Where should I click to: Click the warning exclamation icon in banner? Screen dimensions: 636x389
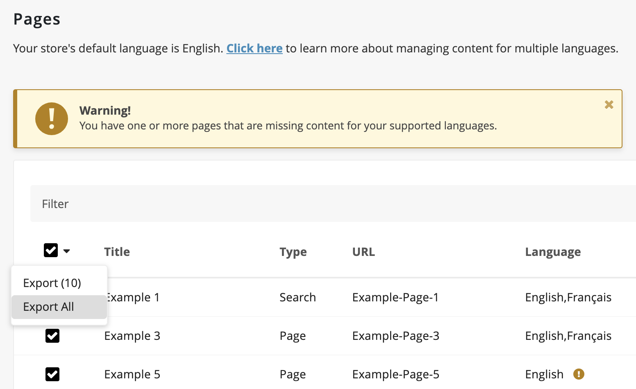pos(52,119)
